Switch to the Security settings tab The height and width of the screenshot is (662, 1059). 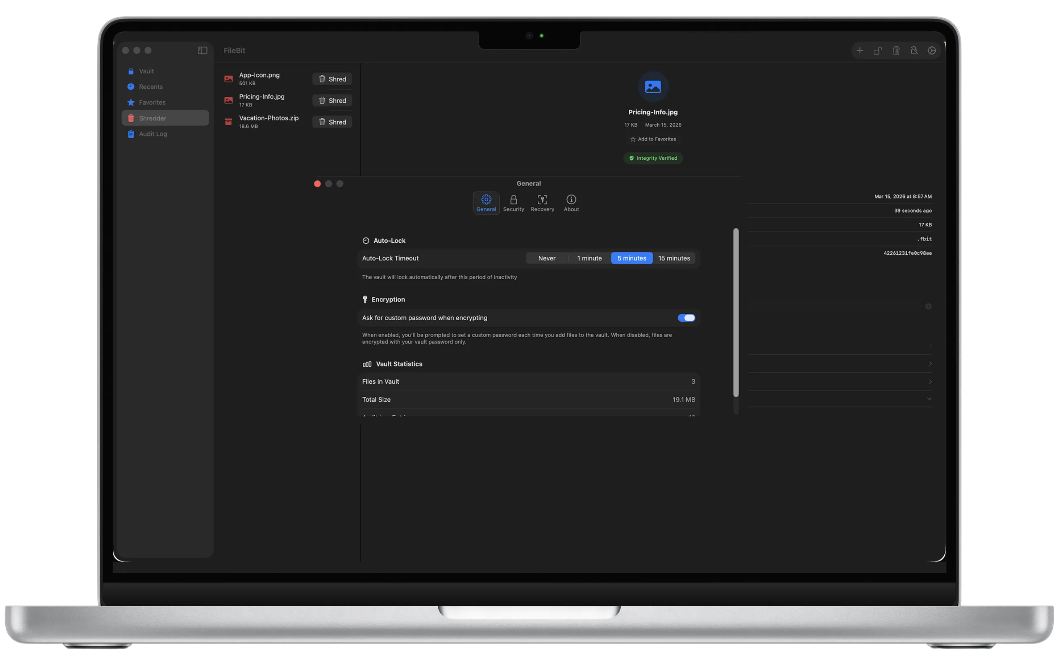[x=513, y=203]
